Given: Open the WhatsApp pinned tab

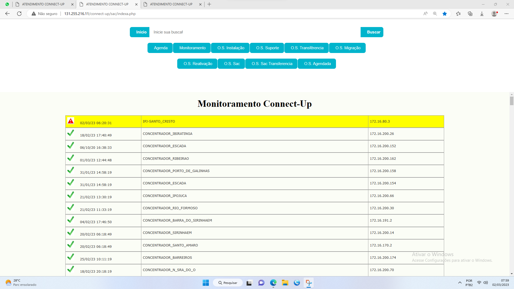Looking at the screenshot, I should tap(7, 4).
